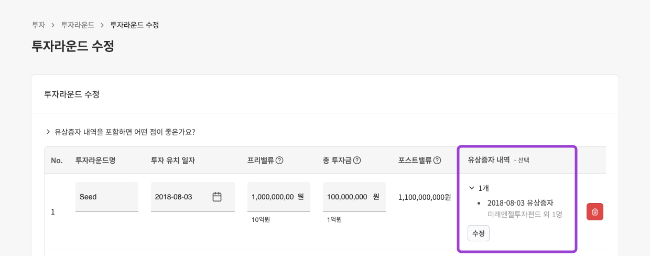
Task: Navigate to 투자라운드 breadcrumb link
Action: pyautogui.click(x=78, y=25)
